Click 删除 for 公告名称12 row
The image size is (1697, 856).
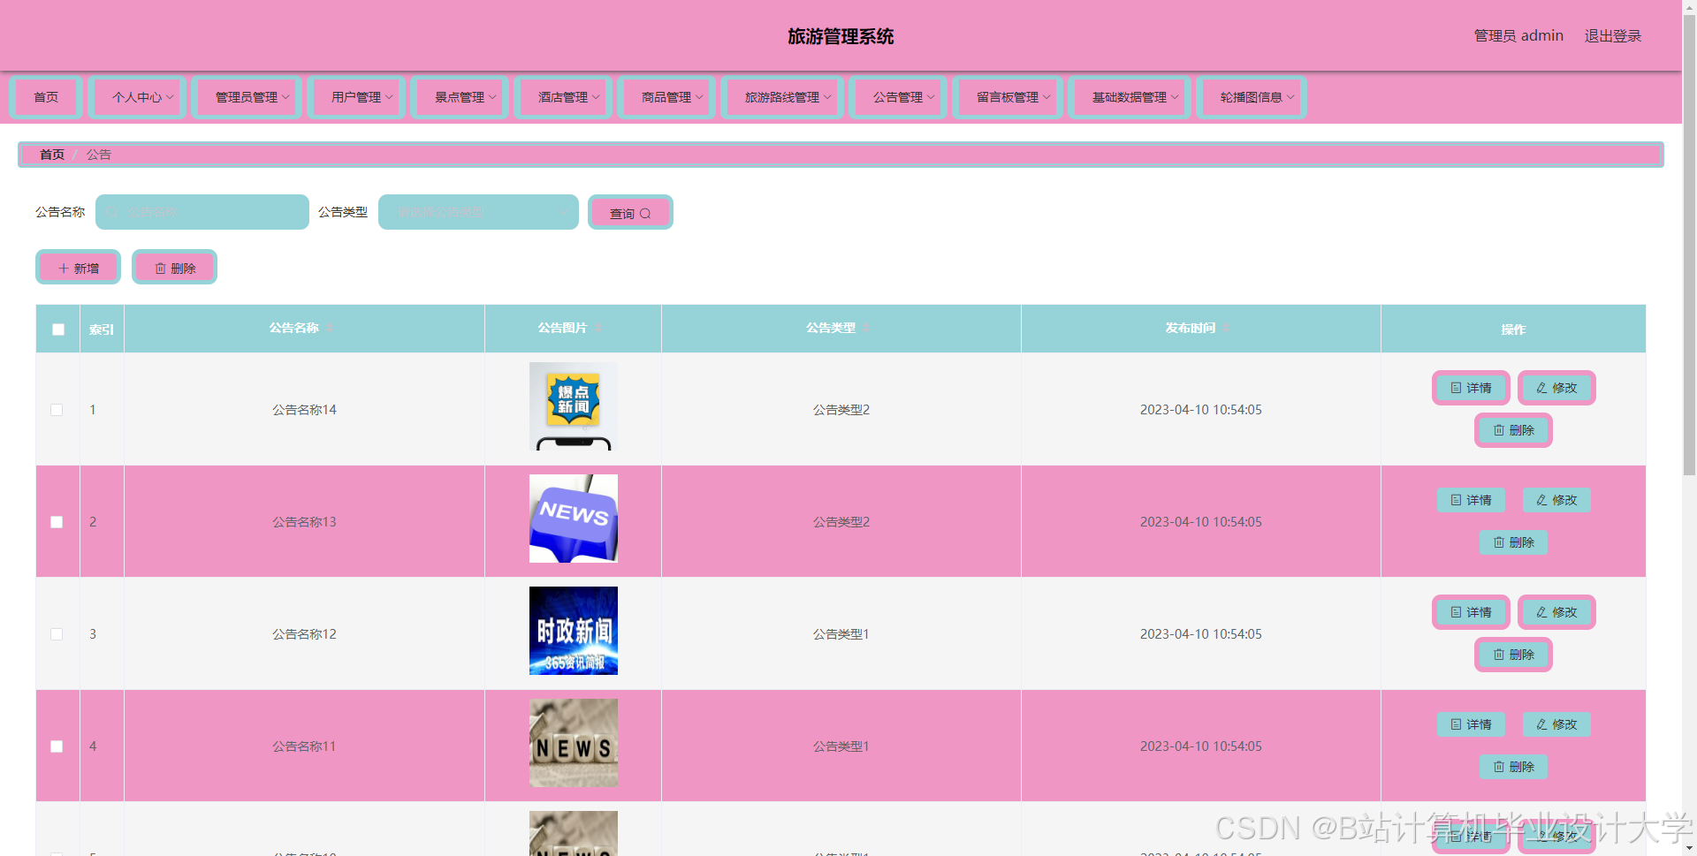click(x=1513, y=655)
